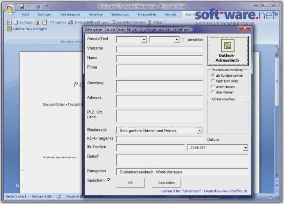This screenshot has height=204, width=284.
Task: Click Leerzeilen löschen toolbar item
Action: pyautogui.click(x=128, y=22)
